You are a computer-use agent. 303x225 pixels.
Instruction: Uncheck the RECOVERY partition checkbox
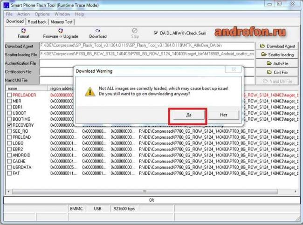click(9, 125)
